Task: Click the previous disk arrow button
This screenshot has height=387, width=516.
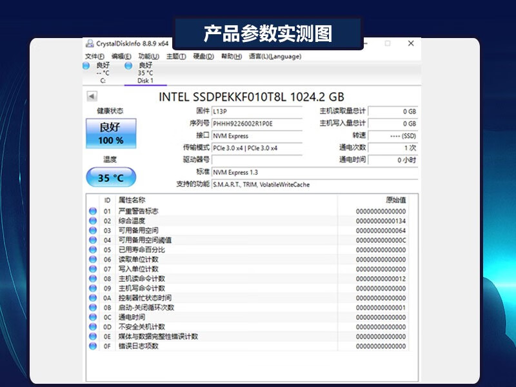Action: pos(92,96)
